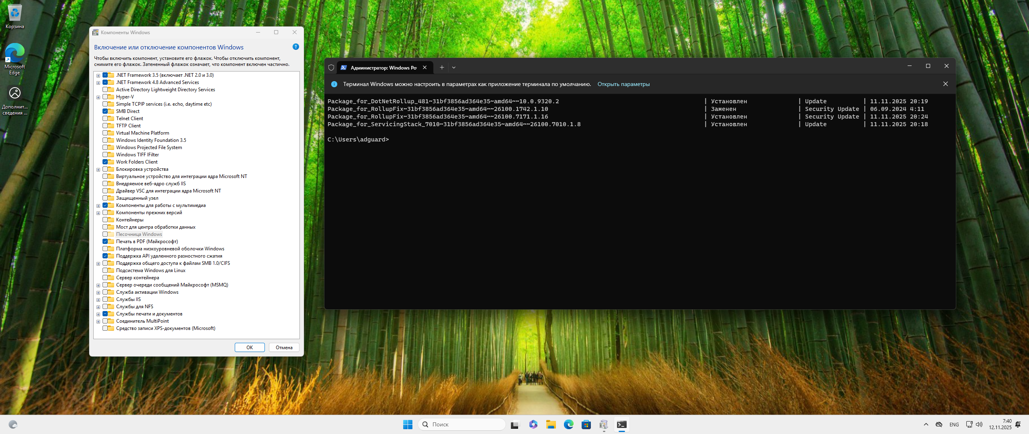Click the Windows Start button
The height and width of the screenshot is (434, 1029).
coord(408,424)
